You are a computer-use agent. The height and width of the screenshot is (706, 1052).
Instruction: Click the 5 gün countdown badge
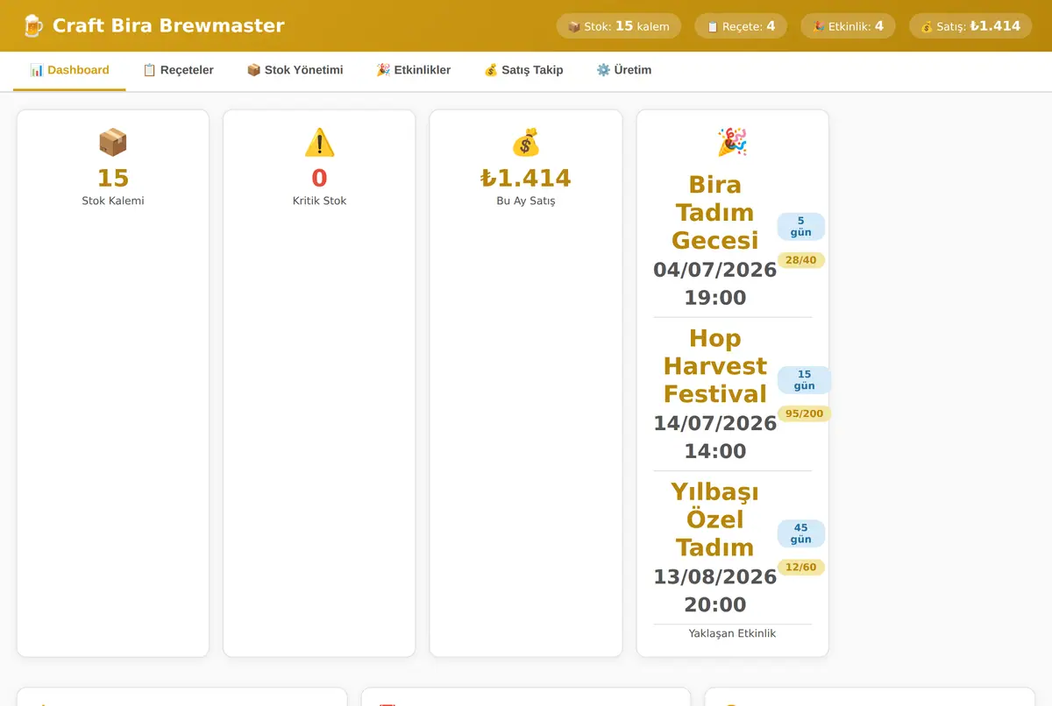click(801, 227)
